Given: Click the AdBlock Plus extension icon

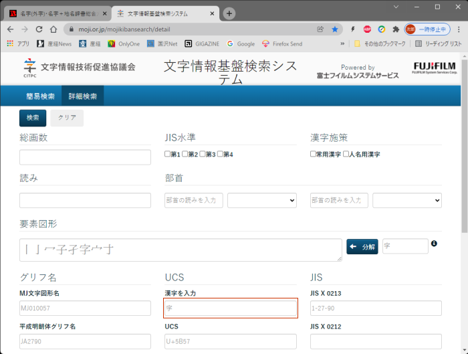Looking at the screenshot, I should tap(368, 29).
